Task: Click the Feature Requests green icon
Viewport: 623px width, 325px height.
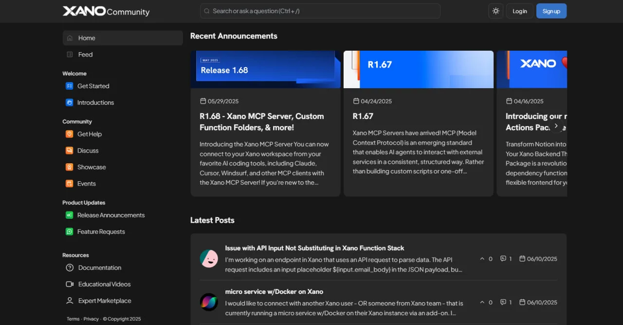Action: click(69, 231)
